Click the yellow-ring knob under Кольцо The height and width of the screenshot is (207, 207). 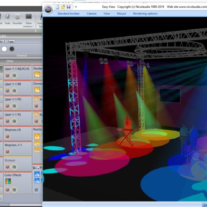(14, 167)
